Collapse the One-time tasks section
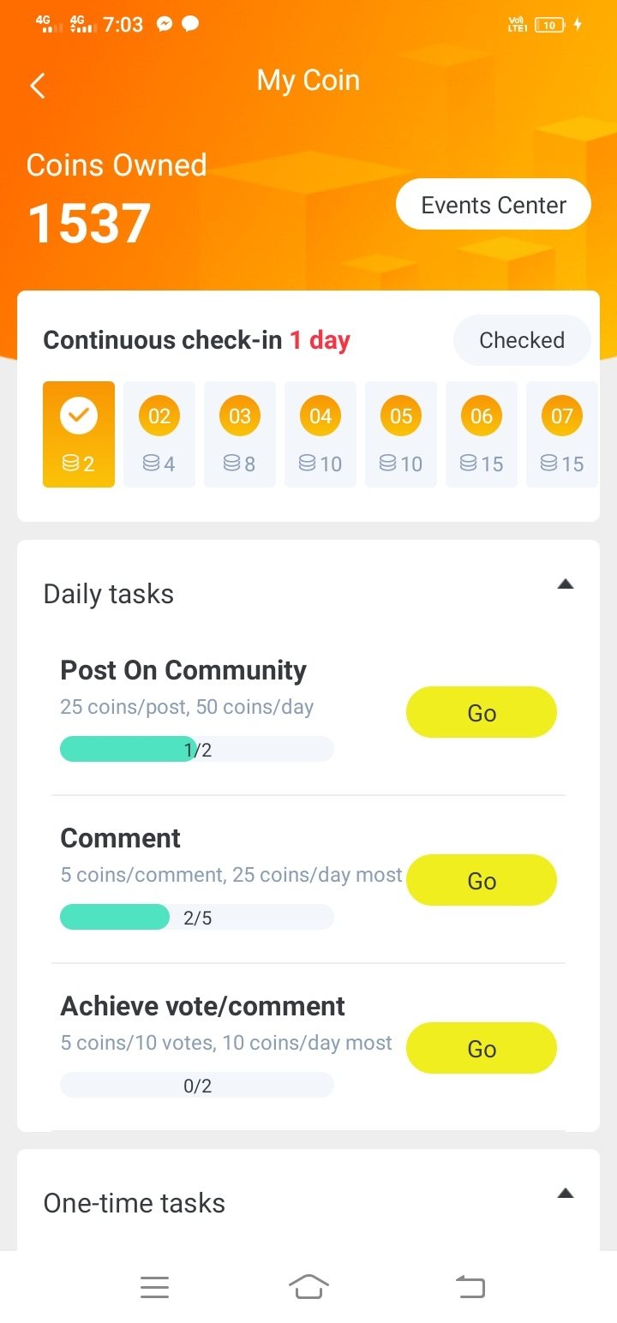Viewport: 617px width, 1323px height. 565,1193
